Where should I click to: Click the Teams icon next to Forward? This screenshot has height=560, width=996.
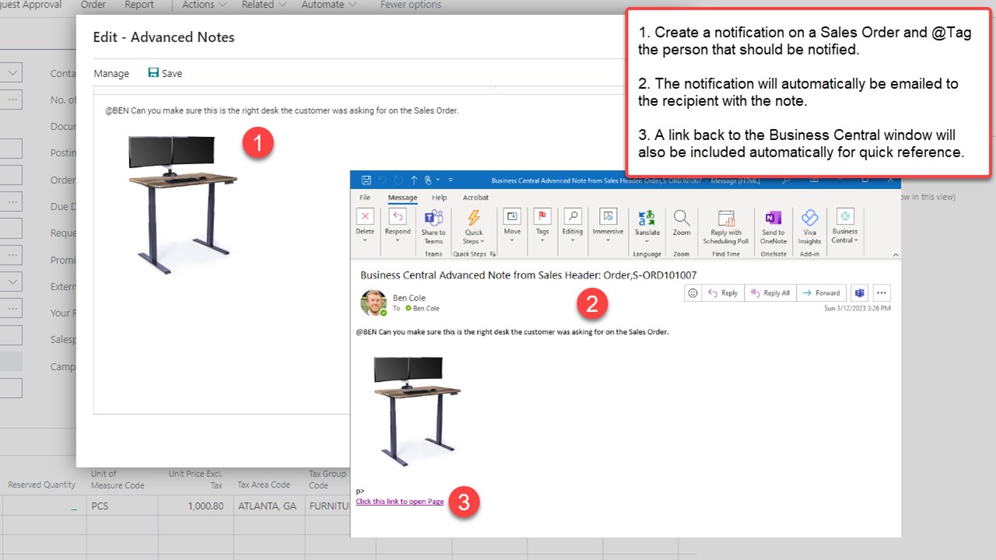pos(860,293)
